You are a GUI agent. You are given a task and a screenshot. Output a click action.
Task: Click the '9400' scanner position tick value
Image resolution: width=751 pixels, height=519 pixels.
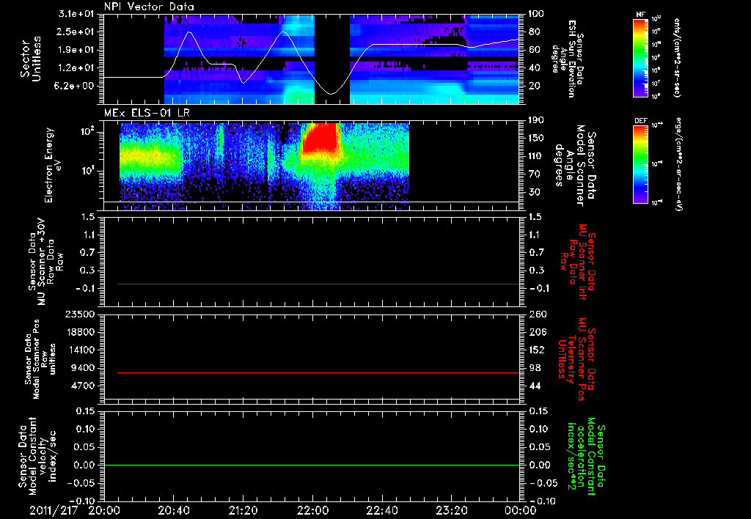point(84,368)
